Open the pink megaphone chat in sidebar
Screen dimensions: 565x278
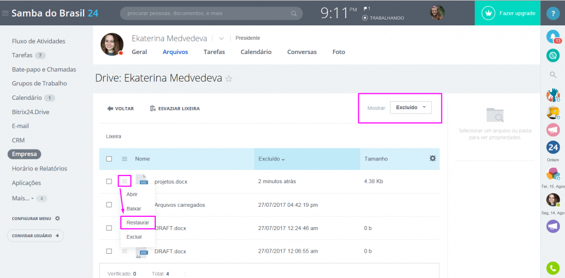[x=553, y=130]
